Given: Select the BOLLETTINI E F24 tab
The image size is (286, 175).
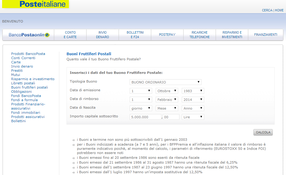Looking at the screenshot, I should click(134, 35).
